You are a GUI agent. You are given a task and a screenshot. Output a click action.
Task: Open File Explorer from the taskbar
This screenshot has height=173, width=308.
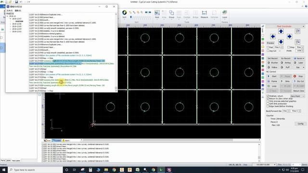click(106, 170)
